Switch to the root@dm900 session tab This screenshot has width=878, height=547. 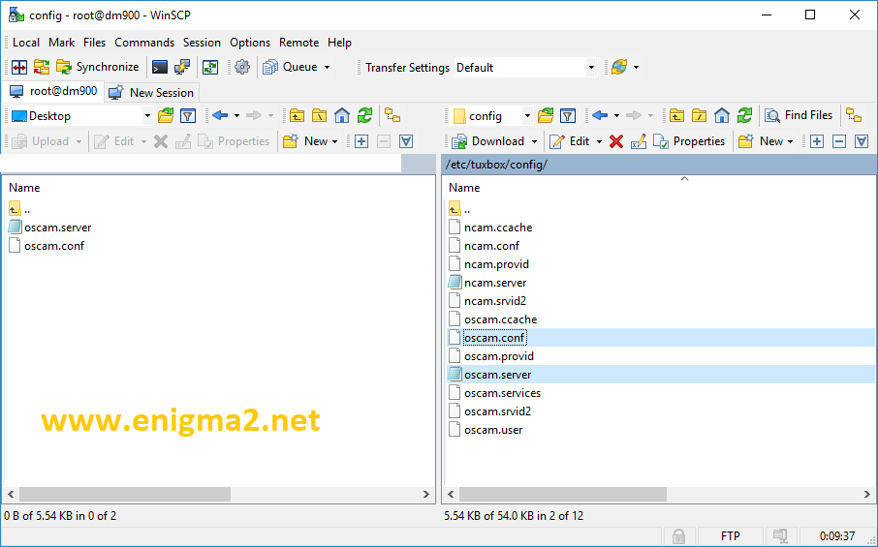pos(53,91)
